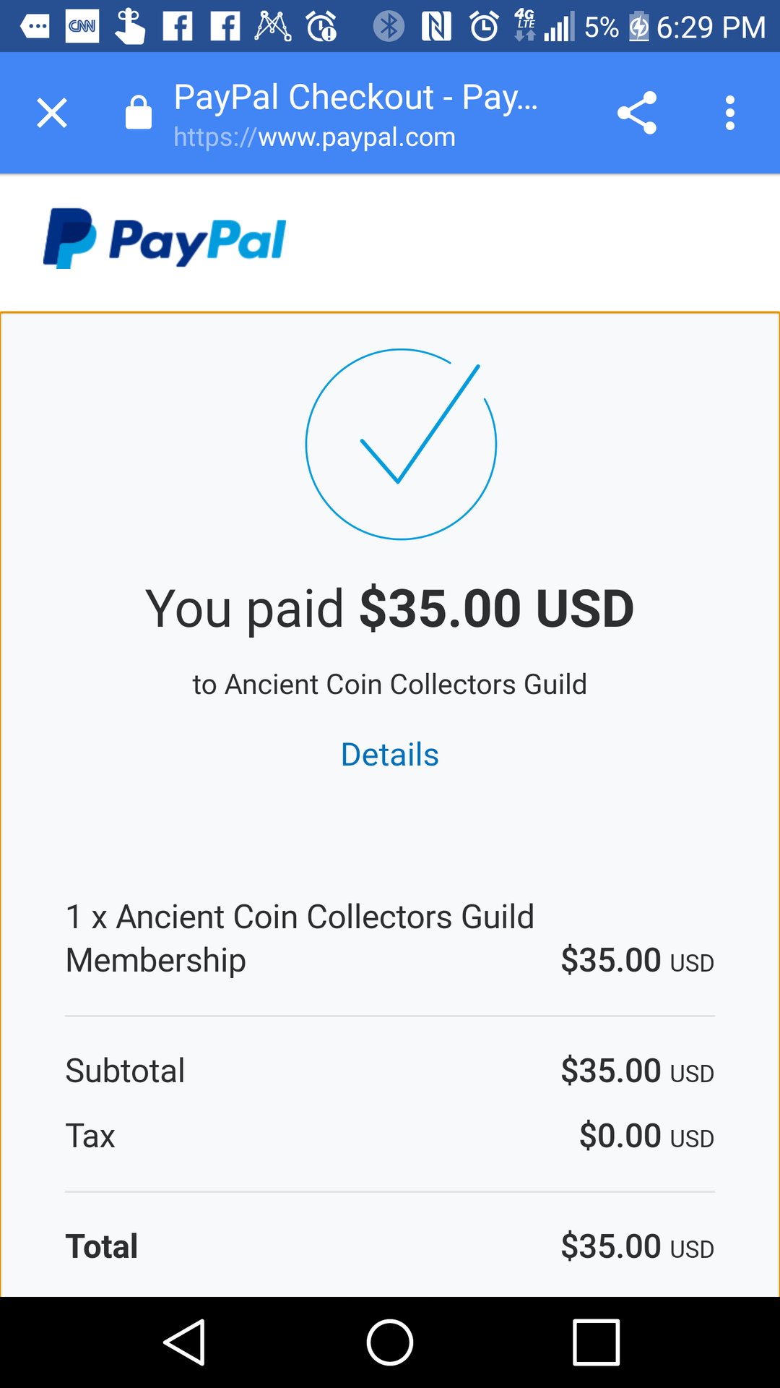
Task: Close the PayPal Checkout browser tab
Action: coord(52,113)
